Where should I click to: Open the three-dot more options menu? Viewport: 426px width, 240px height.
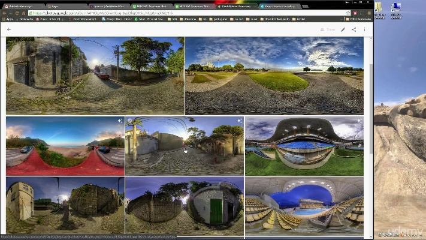pyautogui.click(x=364, y=29)
